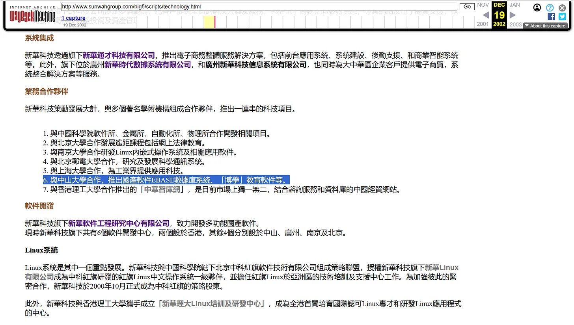The image size is (574, 325).
Task: Close the Wayback toolbar with the X icon
Action: tap(562, 7)
